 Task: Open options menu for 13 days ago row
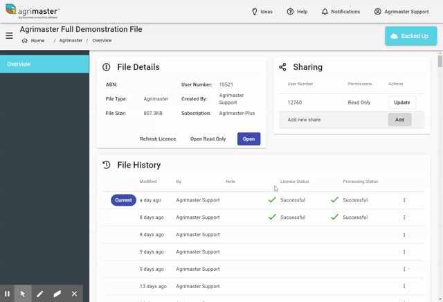[x=404, y=287]
